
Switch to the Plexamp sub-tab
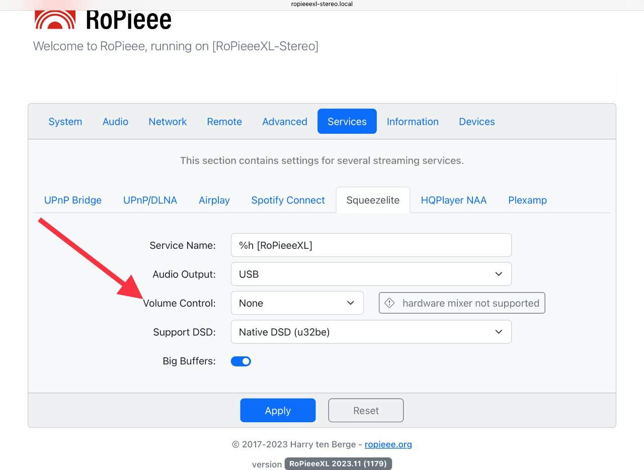tap(527, 200)
